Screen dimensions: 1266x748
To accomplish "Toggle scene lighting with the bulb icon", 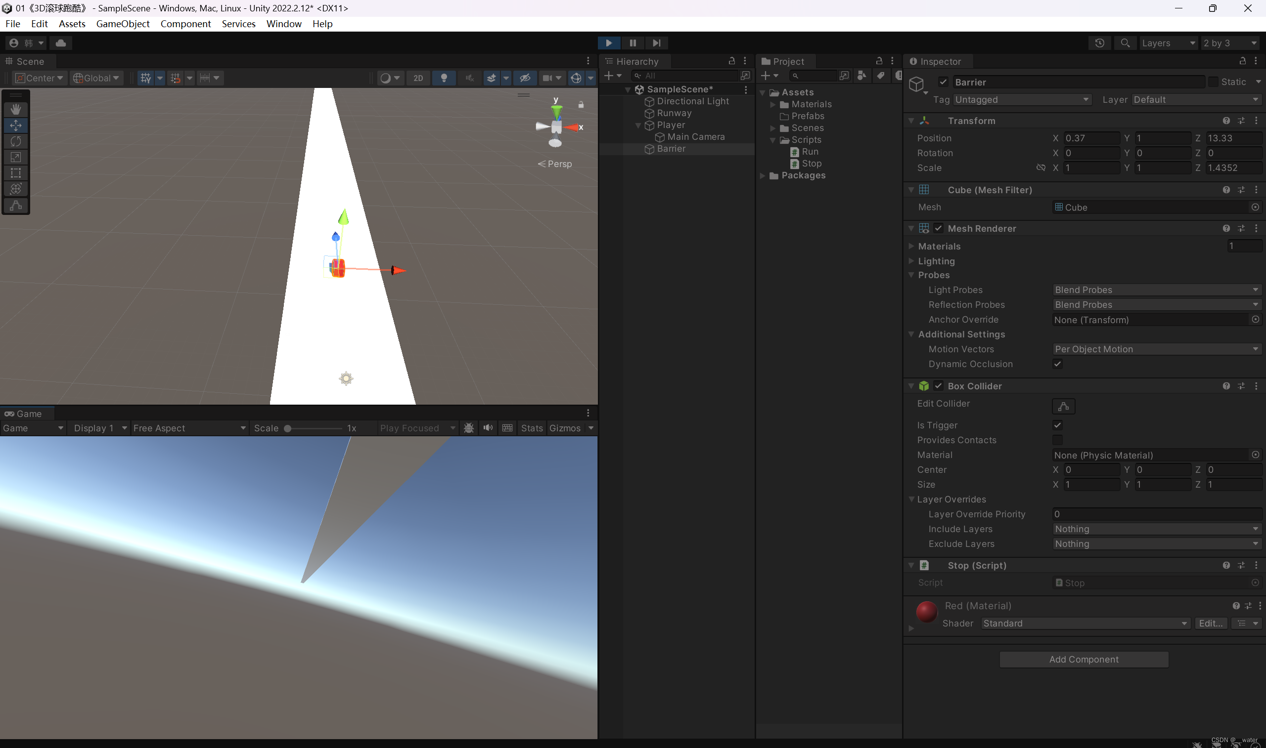I will (x=444, y=78).
